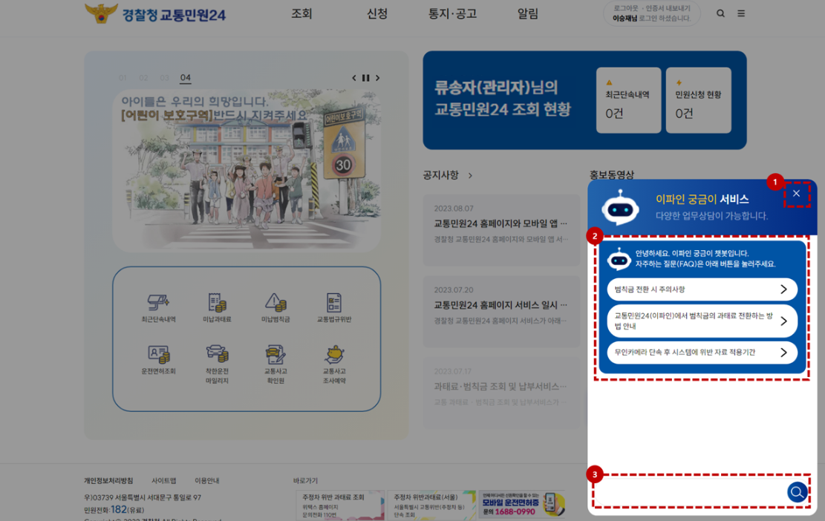Open 주정차 위반 과태료 조회 shortcut banner
825x521 pixels.
coord(340,505)
